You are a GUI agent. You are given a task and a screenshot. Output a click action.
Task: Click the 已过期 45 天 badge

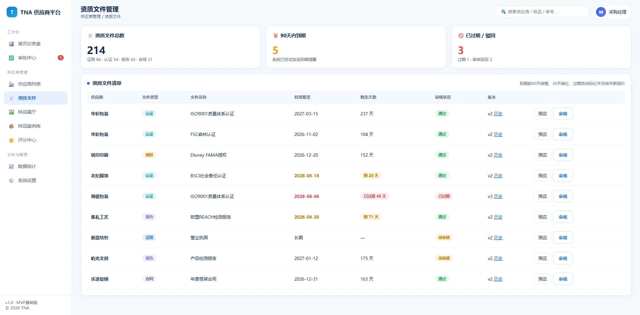pyautogui.click(x=375, y=196)
